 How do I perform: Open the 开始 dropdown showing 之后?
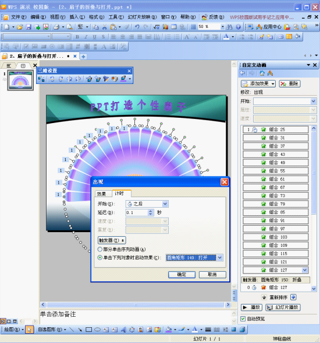pos(147,204)
